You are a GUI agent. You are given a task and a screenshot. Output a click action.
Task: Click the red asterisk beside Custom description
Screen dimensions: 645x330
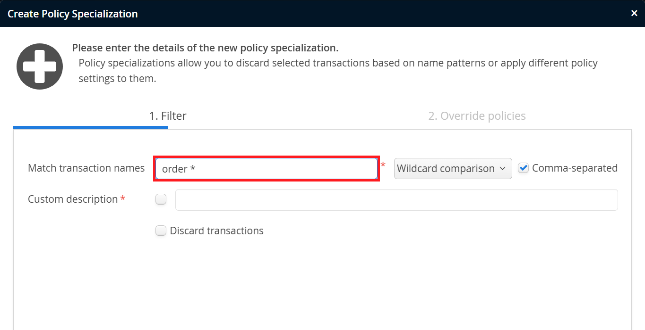[123, 199]
